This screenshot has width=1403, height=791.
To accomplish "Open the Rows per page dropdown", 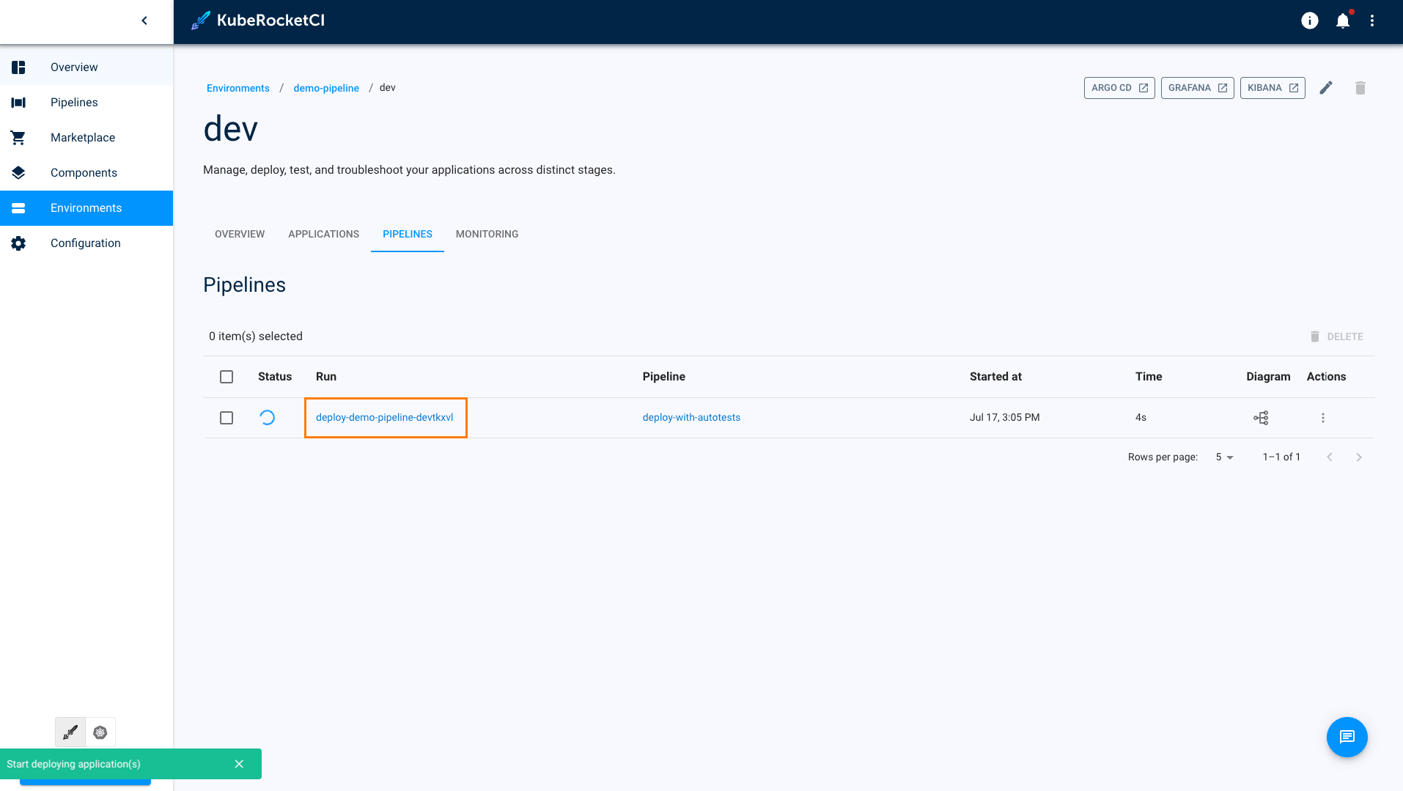I will click(1223, 457).
